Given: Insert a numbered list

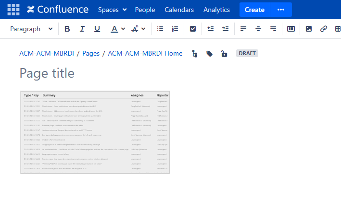Looking at the screenshot, I should click(x=175, y=29).
